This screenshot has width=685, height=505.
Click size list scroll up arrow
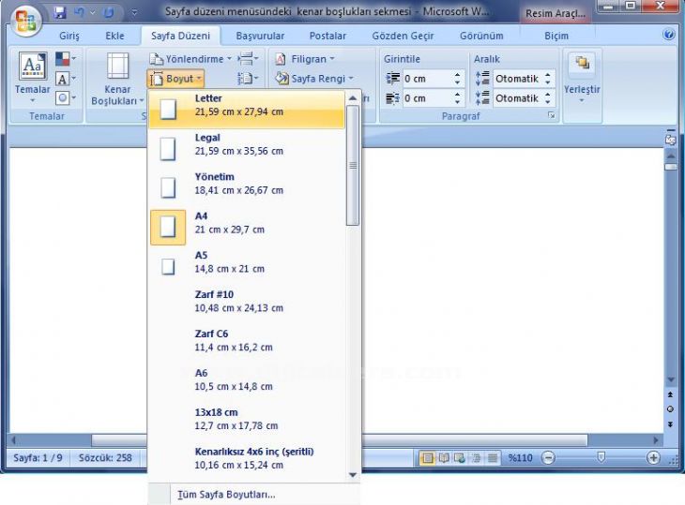click(353, 98)
